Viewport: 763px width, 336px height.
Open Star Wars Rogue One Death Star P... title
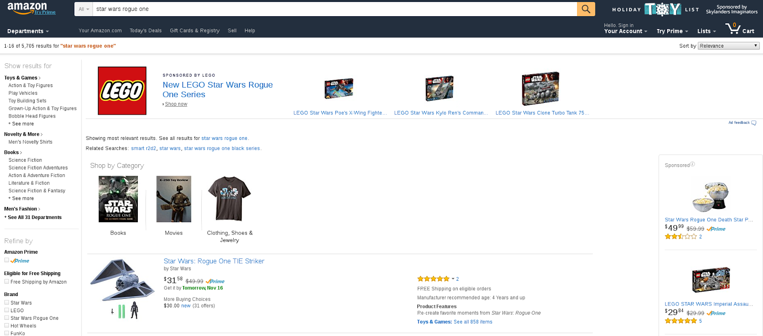pos(709,220)
